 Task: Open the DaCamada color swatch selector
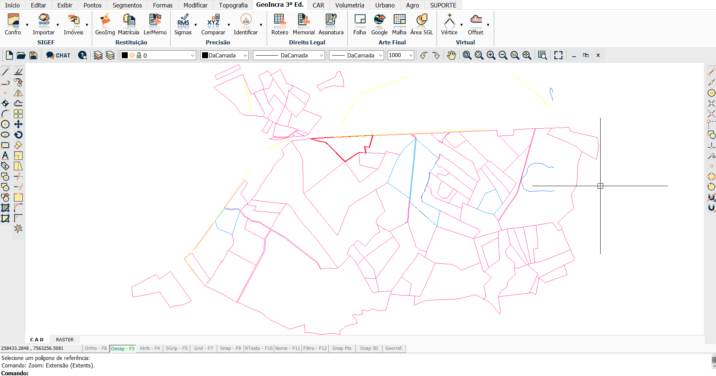(224, 56)
